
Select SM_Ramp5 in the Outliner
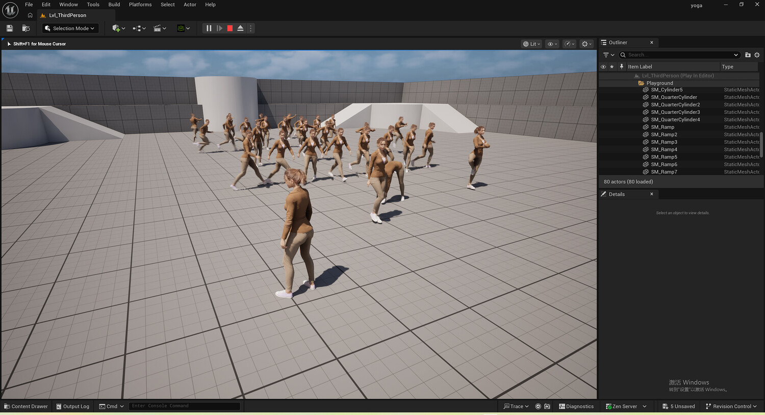pyautogui.click(x=664, y=157)
